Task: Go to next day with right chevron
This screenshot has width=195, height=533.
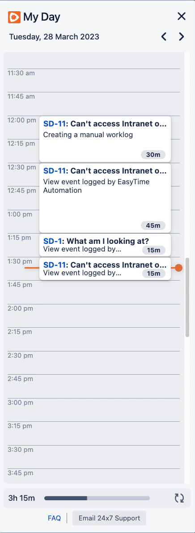Action: tap(182, 37)
